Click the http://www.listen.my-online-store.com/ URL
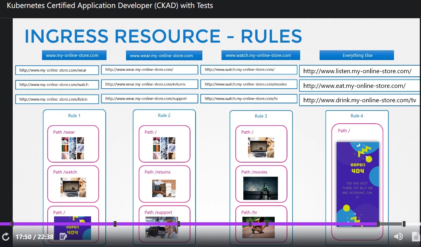421x247 pixels. (360, 71)
